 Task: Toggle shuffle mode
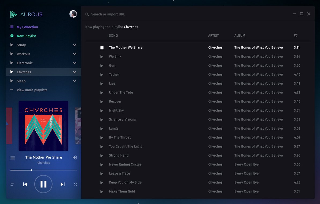click(x=75, y=184)
